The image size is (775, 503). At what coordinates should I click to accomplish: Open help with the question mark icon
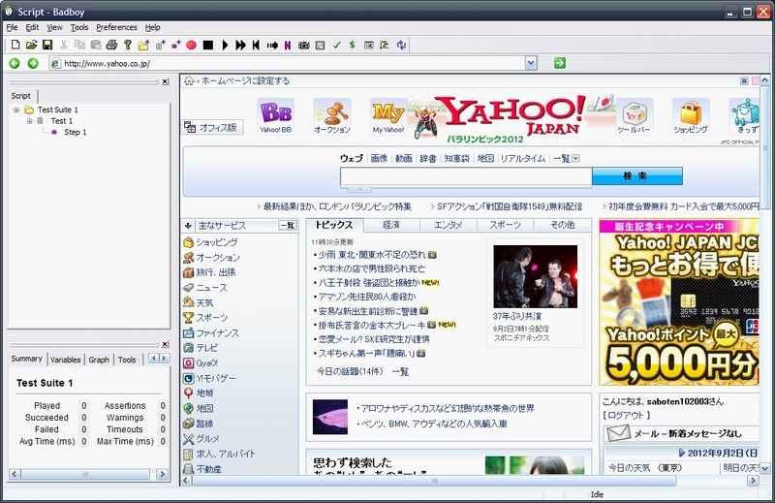coord(128,45)
